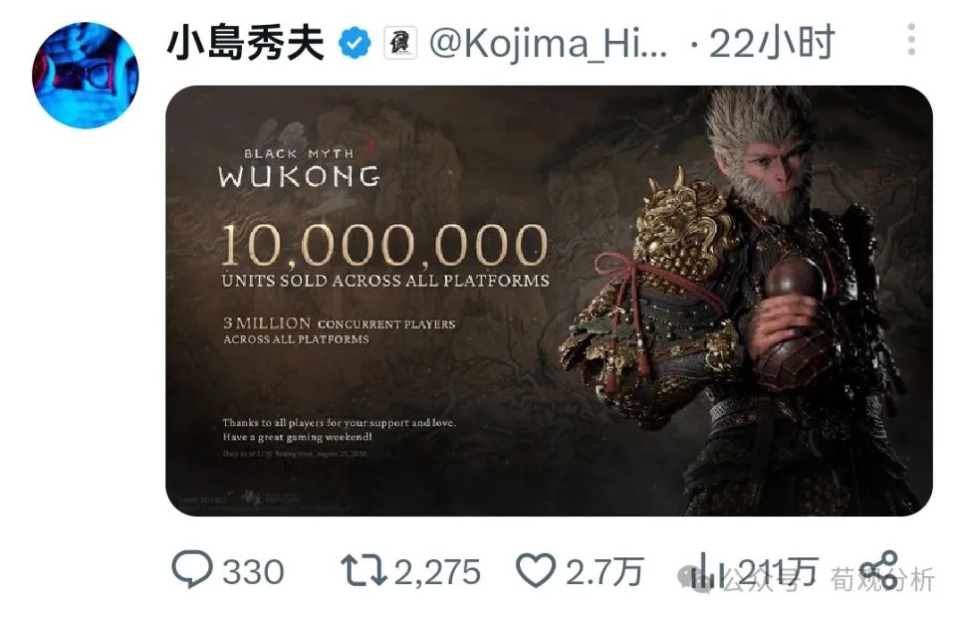The image size is (965, 618).
Task: Click the Kojima Productions affiliation badge
Action: coord(400,43)
